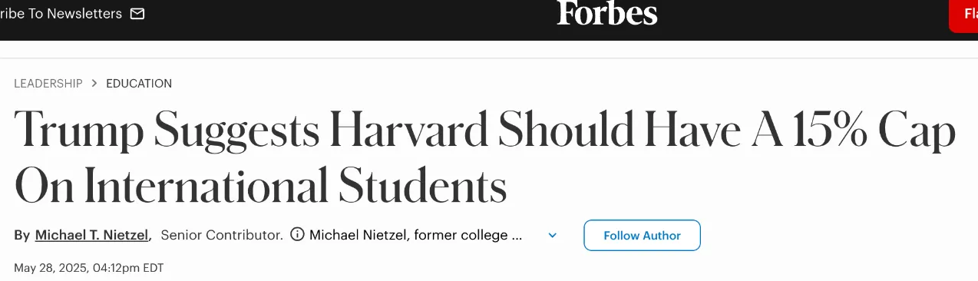Go to the EDUCATION breadcrumb section
Screen dimensions: 978x281
click(139, 84)
